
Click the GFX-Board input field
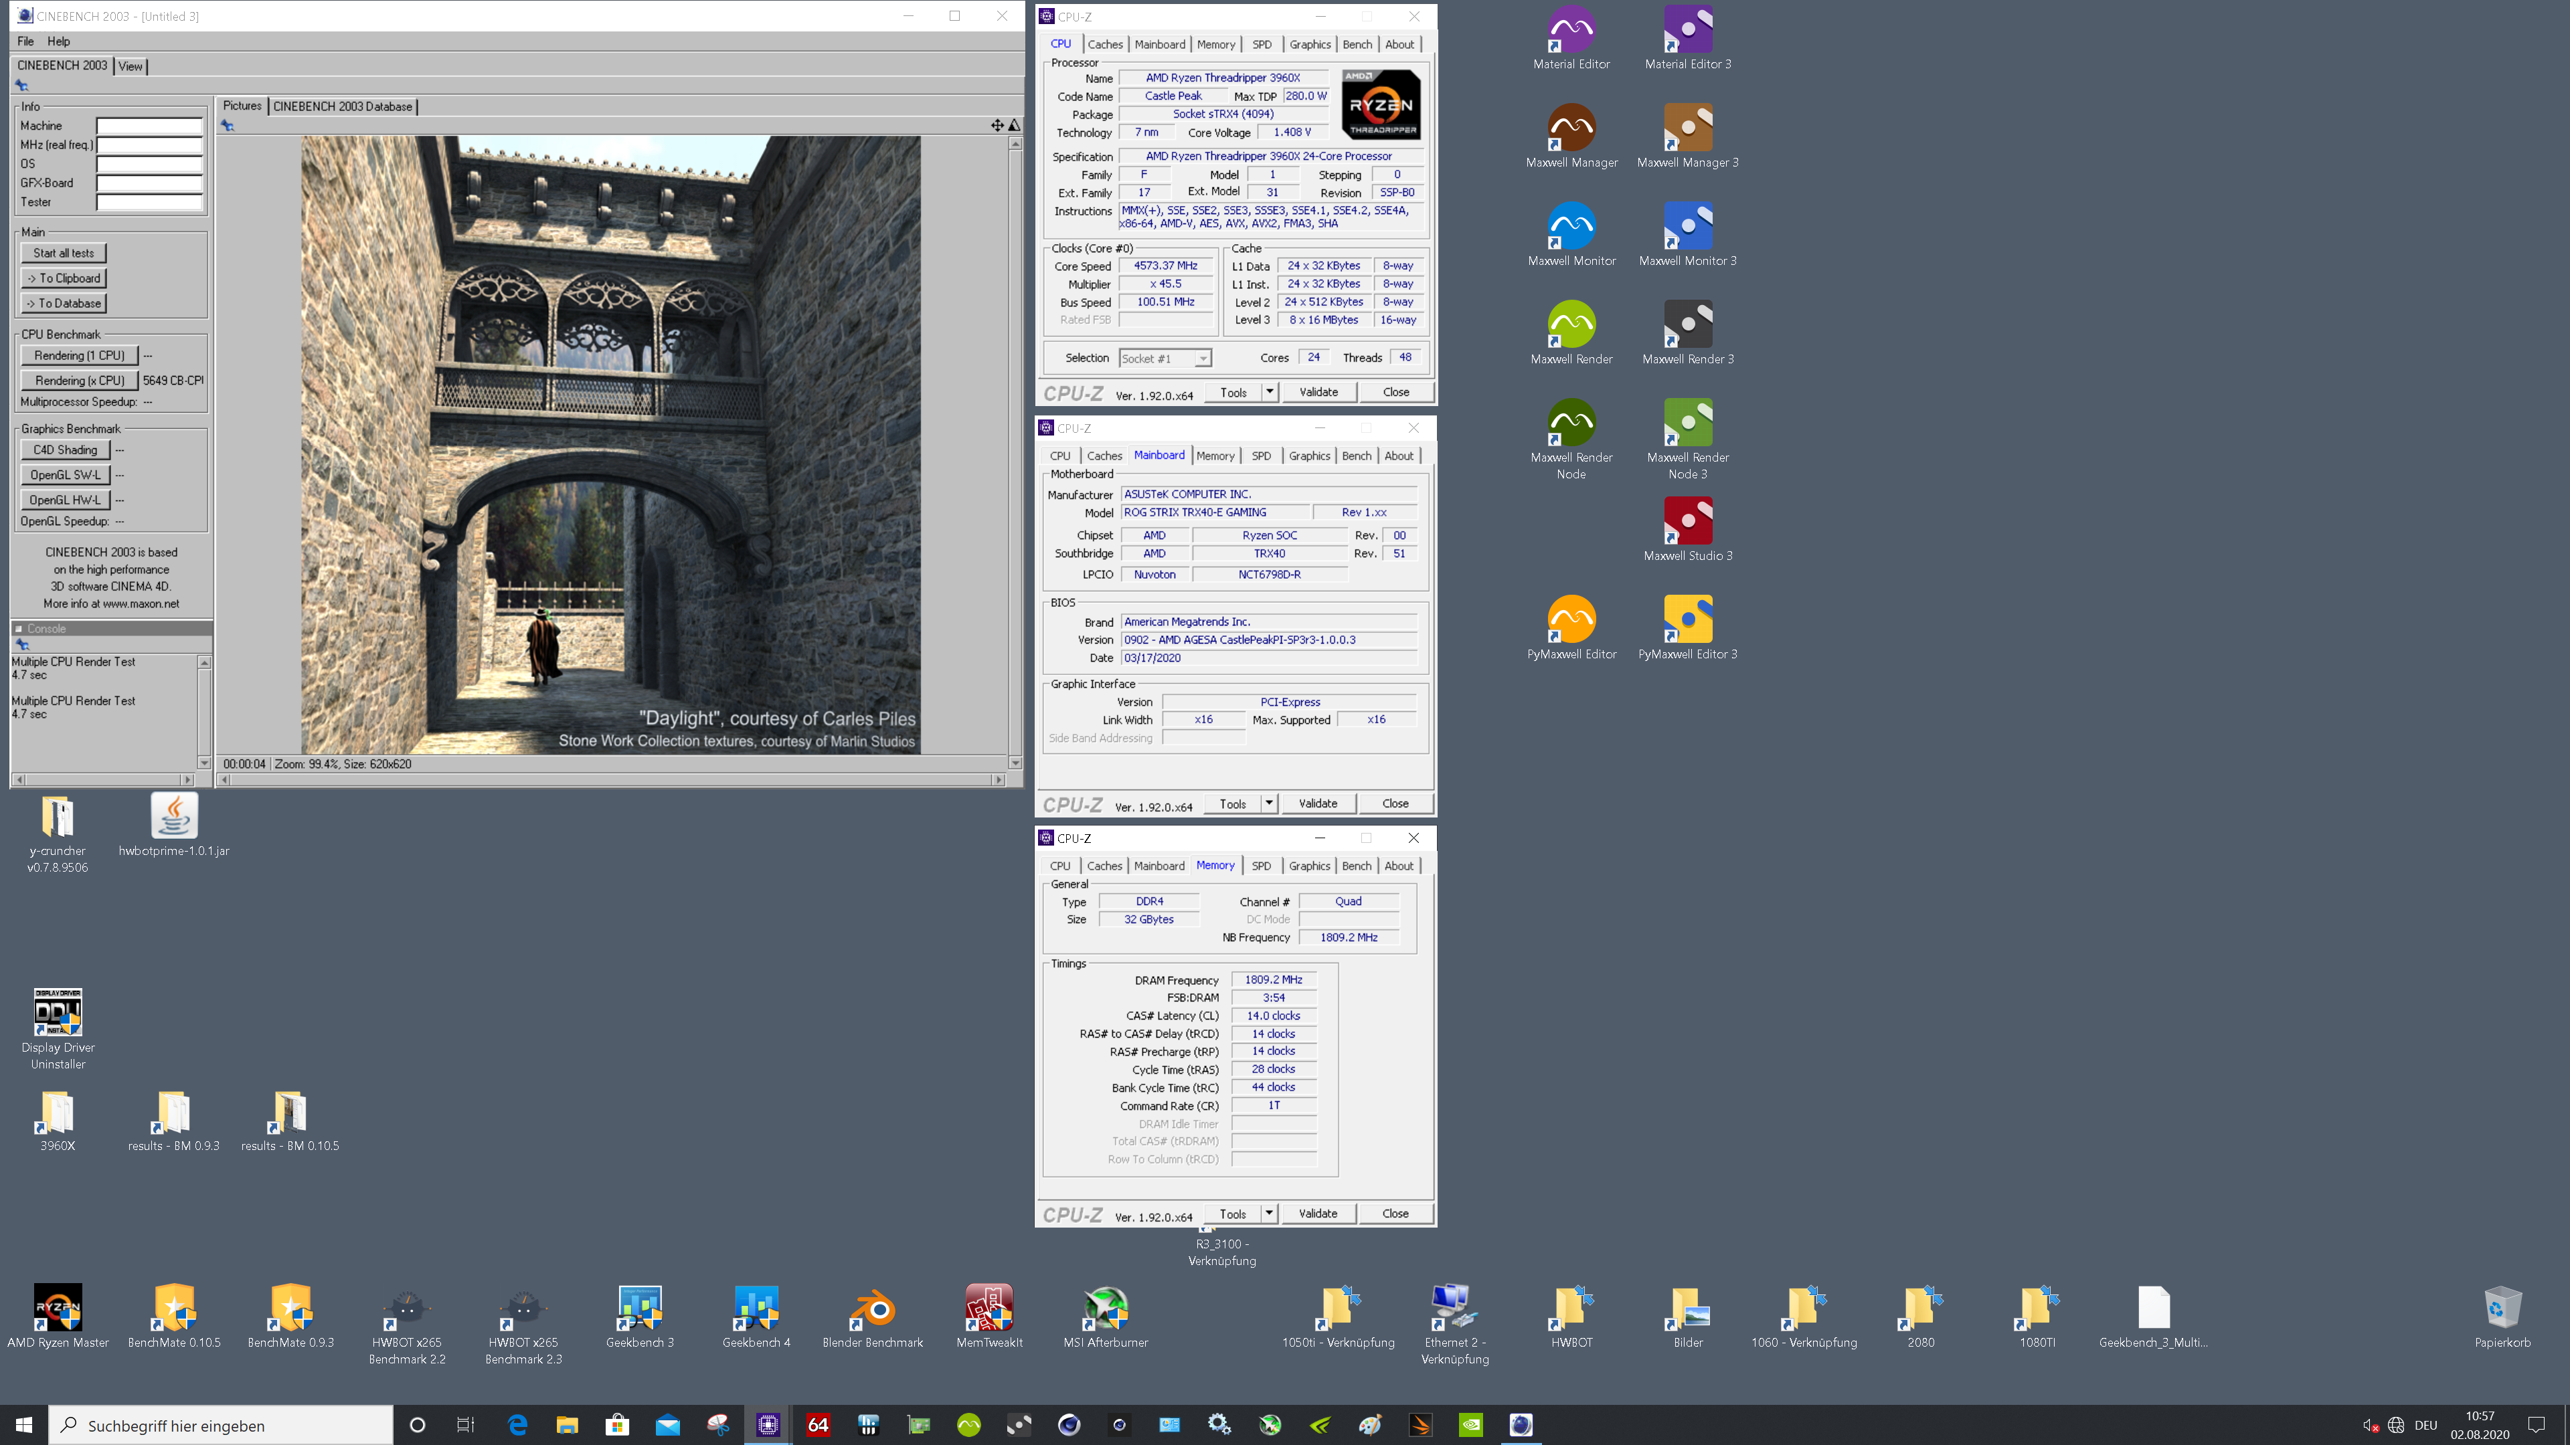[149, 183]
